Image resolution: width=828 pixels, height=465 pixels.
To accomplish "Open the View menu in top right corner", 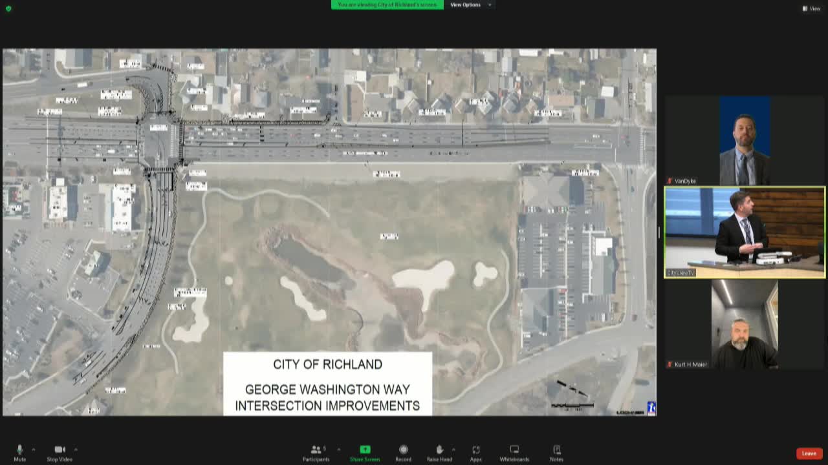I will click(811, 8).
